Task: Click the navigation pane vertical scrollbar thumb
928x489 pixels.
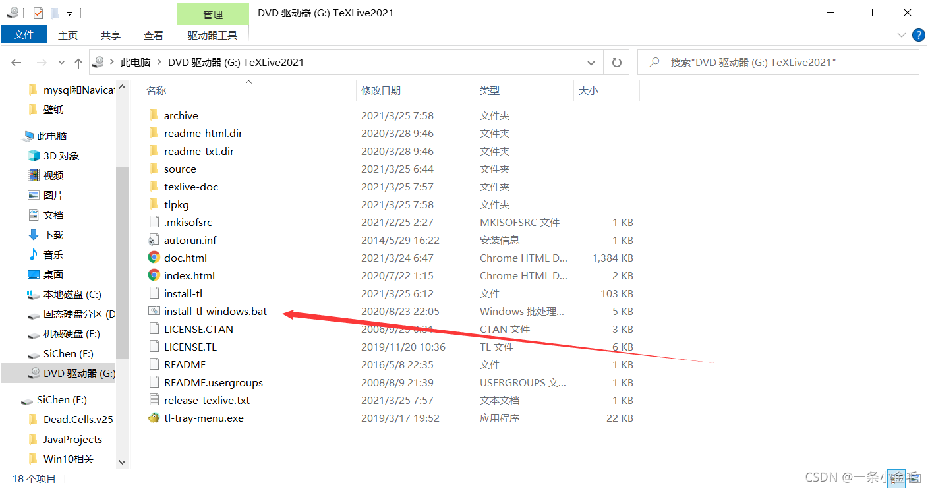Action: (121, 262)
